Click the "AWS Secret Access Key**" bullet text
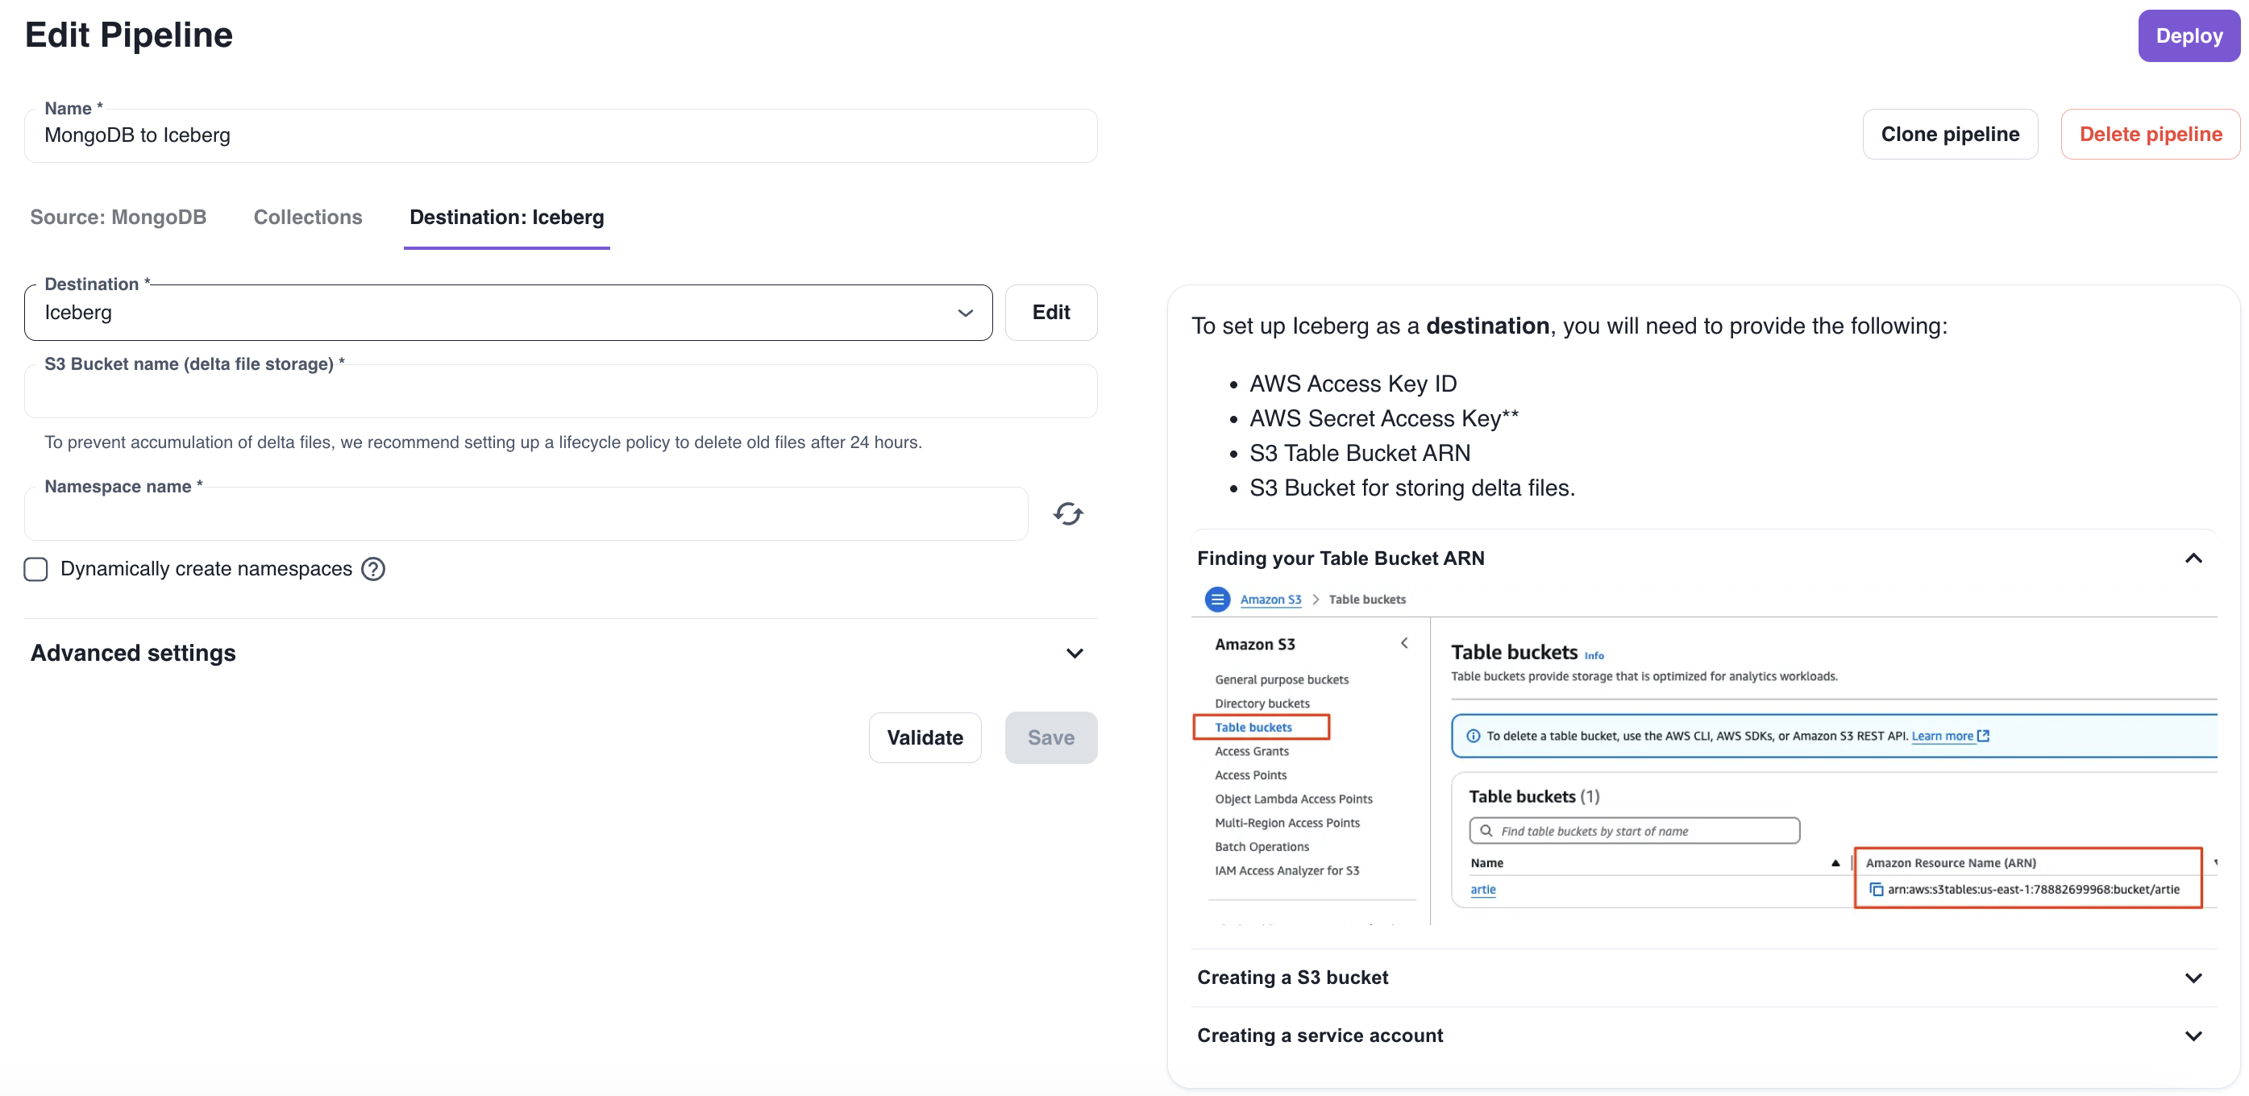The width and height of the screenshot is (2249, 1096). tap(1384, 419)
